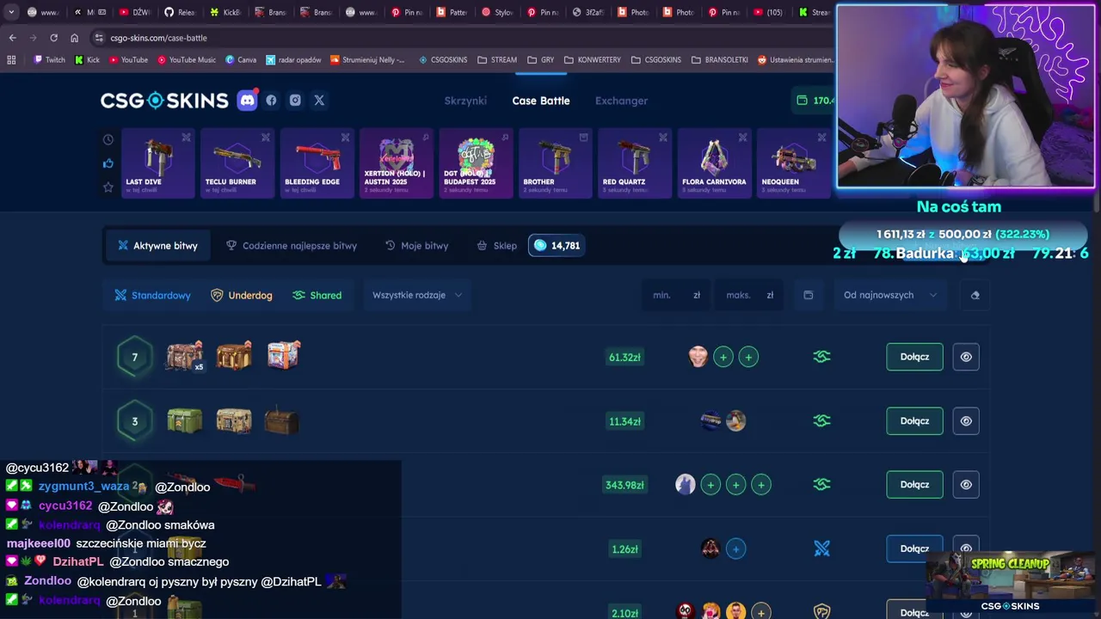
Task: Open the Exchanger nav item
Action: coord(621,101)
